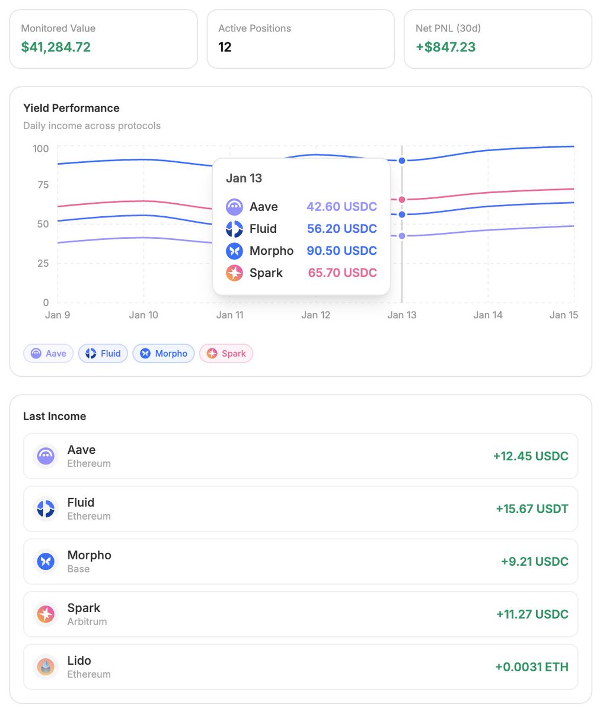The height and width of the screenshot is (711, 600).
Task: Click the 65.70 USDC tooltip value
Action: point(342,273)
